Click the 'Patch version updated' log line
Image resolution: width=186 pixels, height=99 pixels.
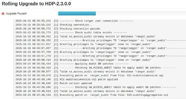pyautogui.click(x=54, y=83)
